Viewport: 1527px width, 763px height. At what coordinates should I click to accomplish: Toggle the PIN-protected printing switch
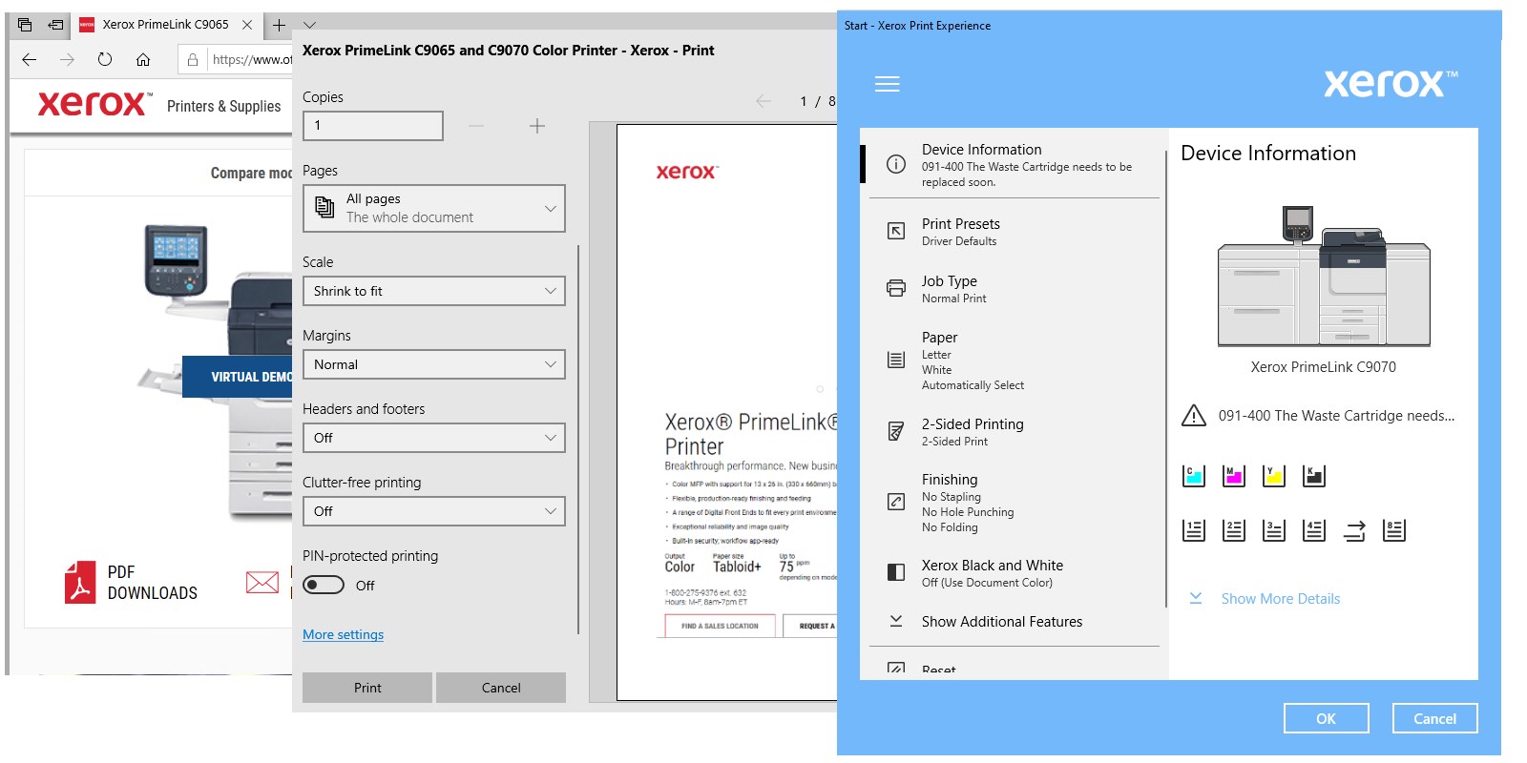tap(324, 585)
